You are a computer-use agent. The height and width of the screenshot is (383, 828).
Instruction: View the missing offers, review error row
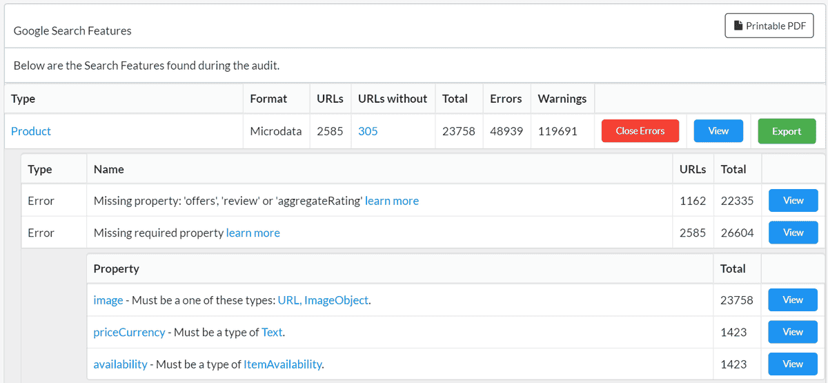point(793,201)
